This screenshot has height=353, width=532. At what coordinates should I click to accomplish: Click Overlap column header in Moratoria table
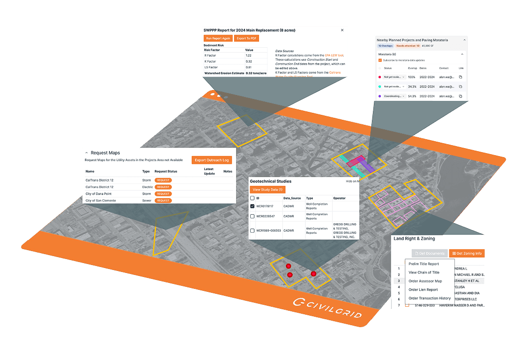[412, 68]
